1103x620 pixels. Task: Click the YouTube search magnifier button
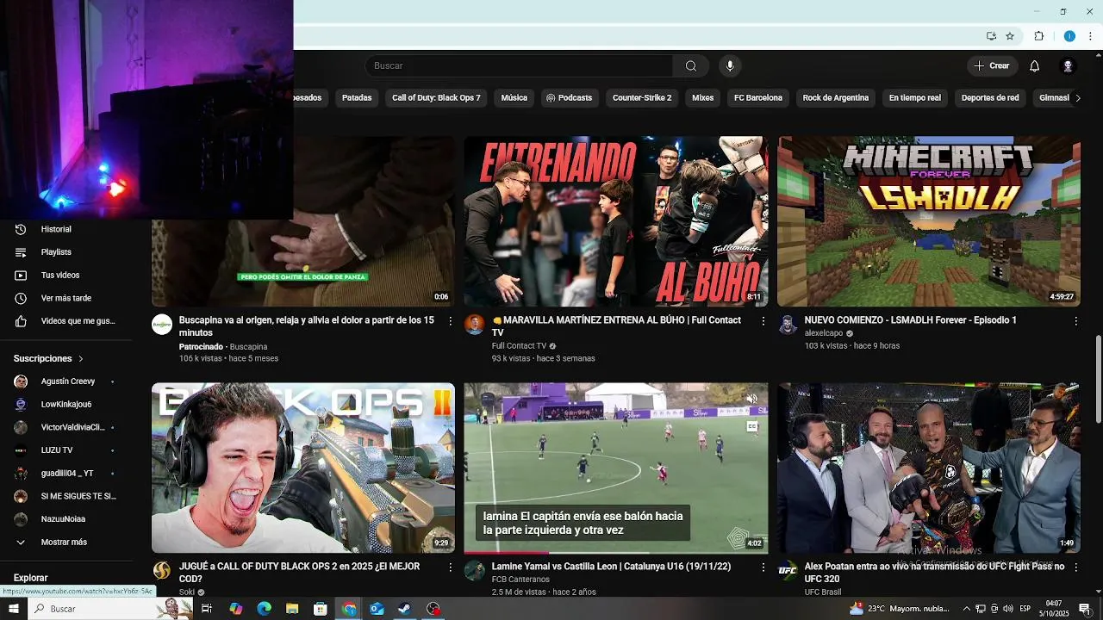tap(691, 66)
